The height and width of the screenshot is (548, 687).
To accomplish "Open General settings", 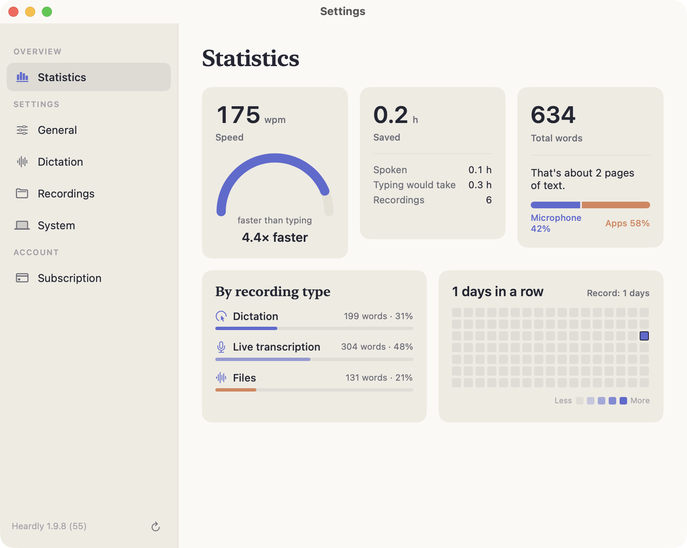I will [89, 130].
